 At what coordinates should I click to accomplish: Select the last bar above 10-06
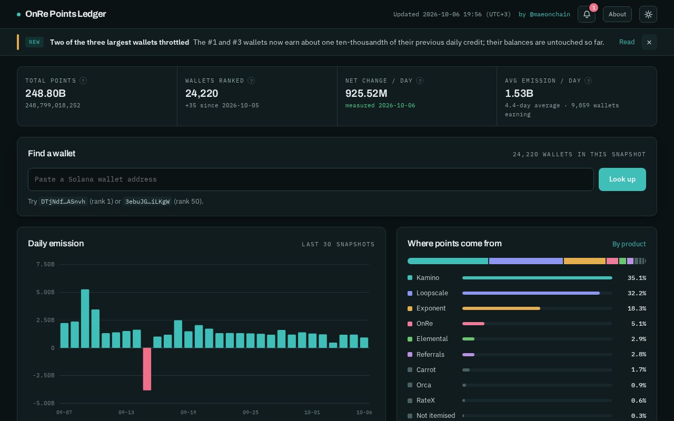[364, 343]
